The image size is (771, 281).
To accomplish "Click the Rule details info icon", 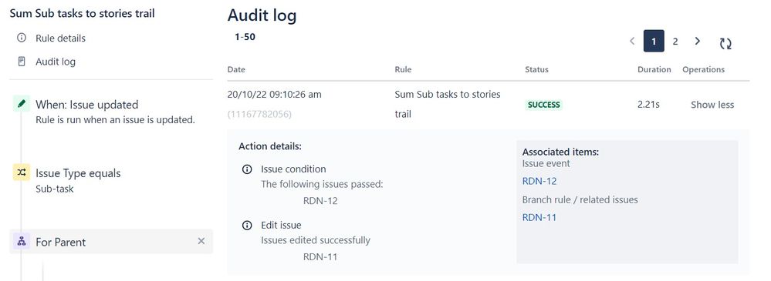I will pyautogui.click(x=21, y=38).
